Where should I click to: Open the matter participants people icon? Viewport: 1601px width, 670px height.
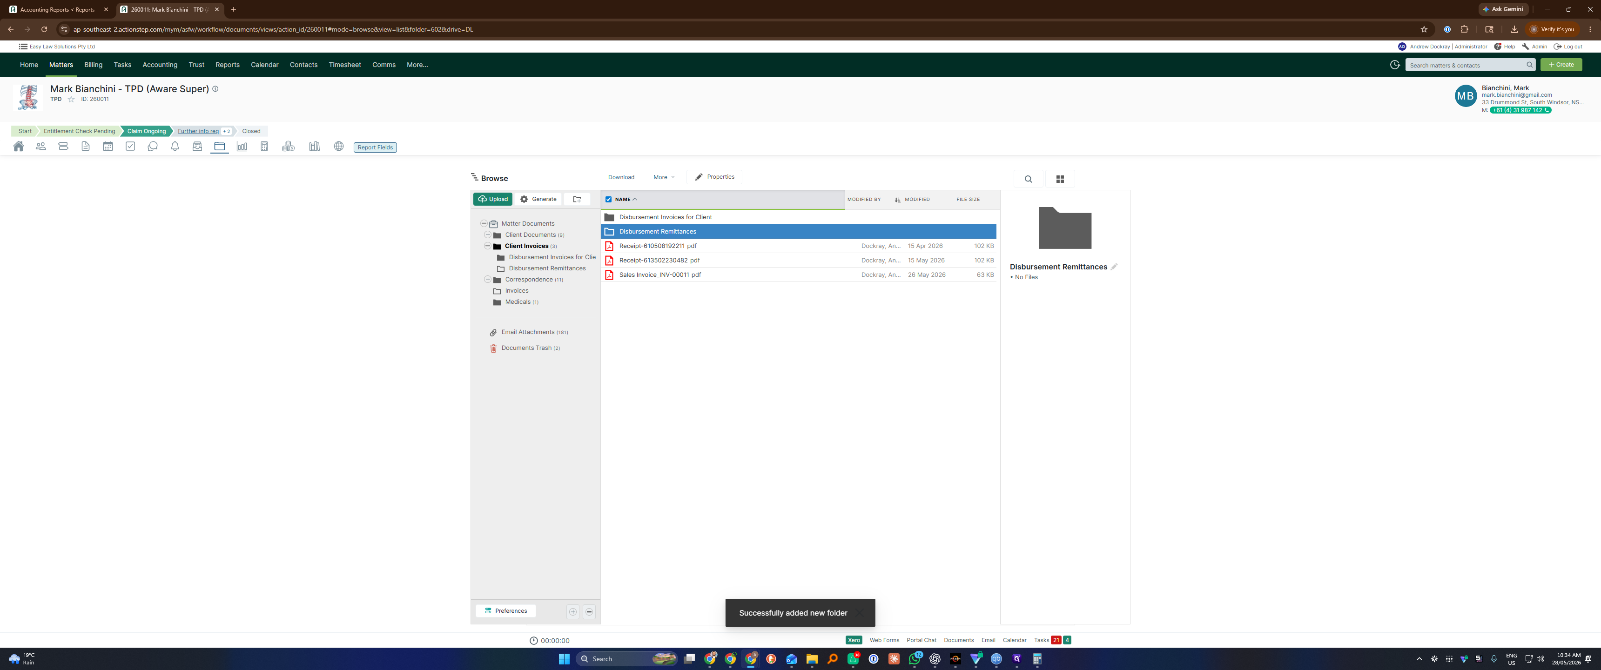pyautogui.click(x=41, y=147)
